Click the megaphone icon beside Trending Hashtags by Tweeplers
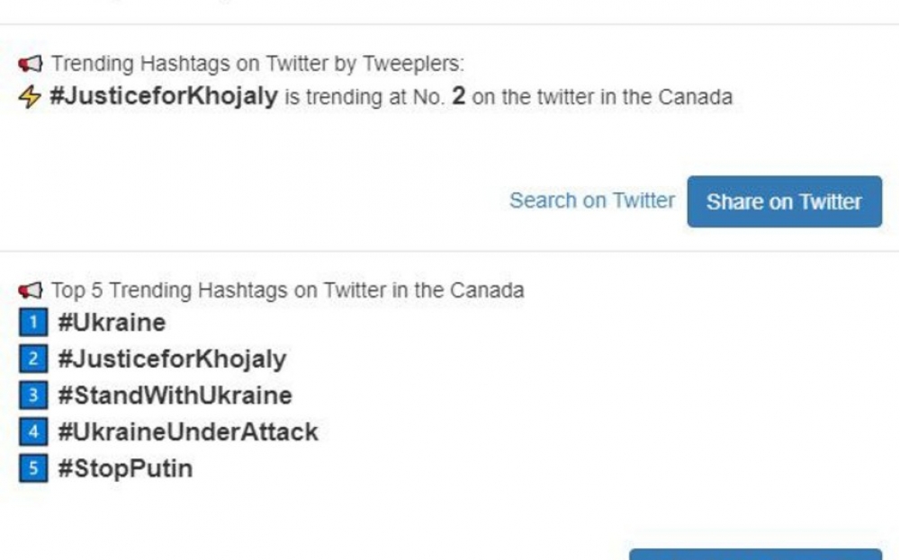 (30, 65)
